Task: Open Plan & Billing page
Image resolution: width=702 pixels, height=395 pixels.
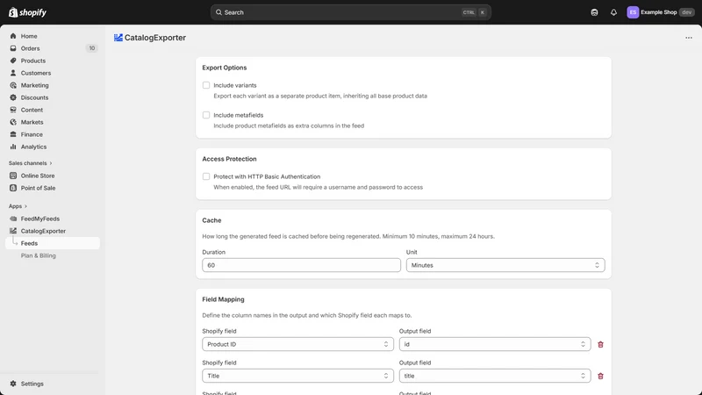Action: [38, 255]
